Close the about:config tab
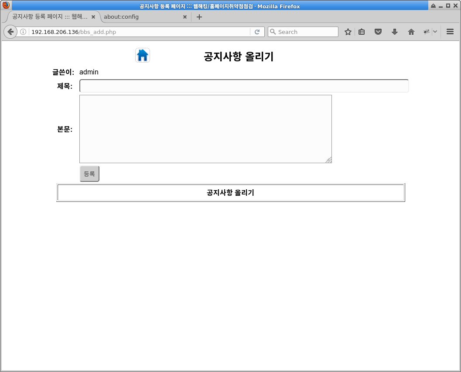461x372 pixels. point(185,17)
